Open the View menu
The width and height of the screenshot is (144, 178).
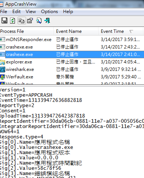[31, 12]
